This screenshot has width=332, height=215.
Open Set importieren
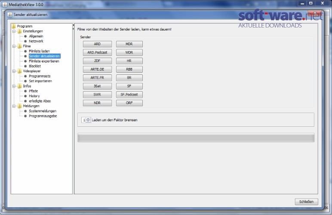(40, 81)
